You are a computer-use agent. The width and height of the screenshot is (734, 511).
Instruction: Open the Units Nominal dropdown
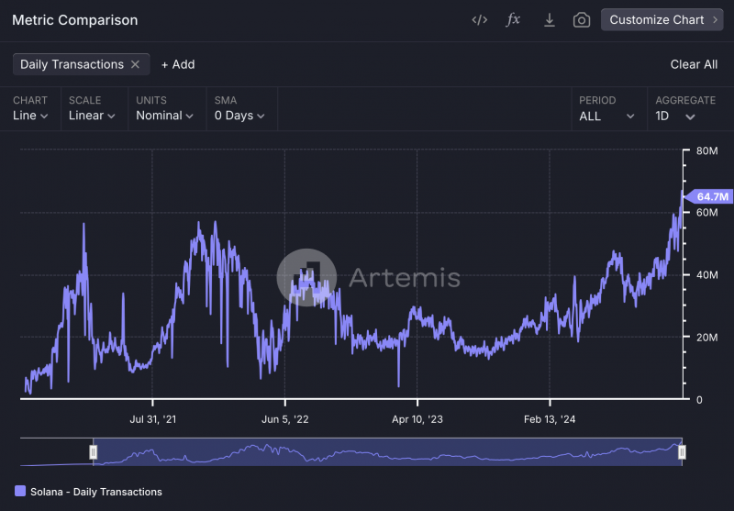tap(164, 116)
